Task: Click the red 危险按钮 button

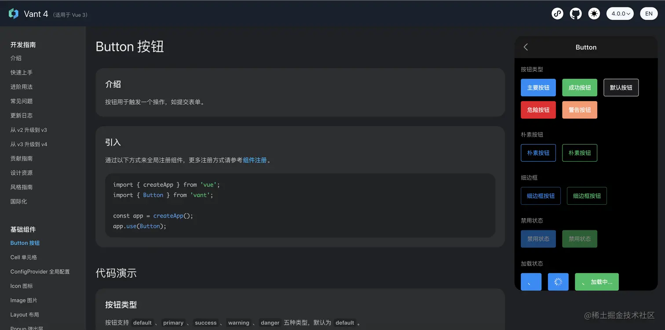Action: (538, 110)
